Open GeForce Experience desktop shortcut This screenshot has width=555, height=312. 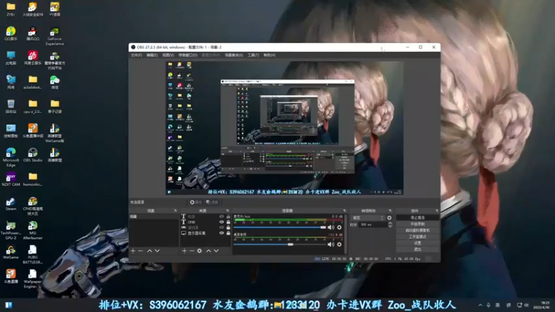tap(55, 36)
